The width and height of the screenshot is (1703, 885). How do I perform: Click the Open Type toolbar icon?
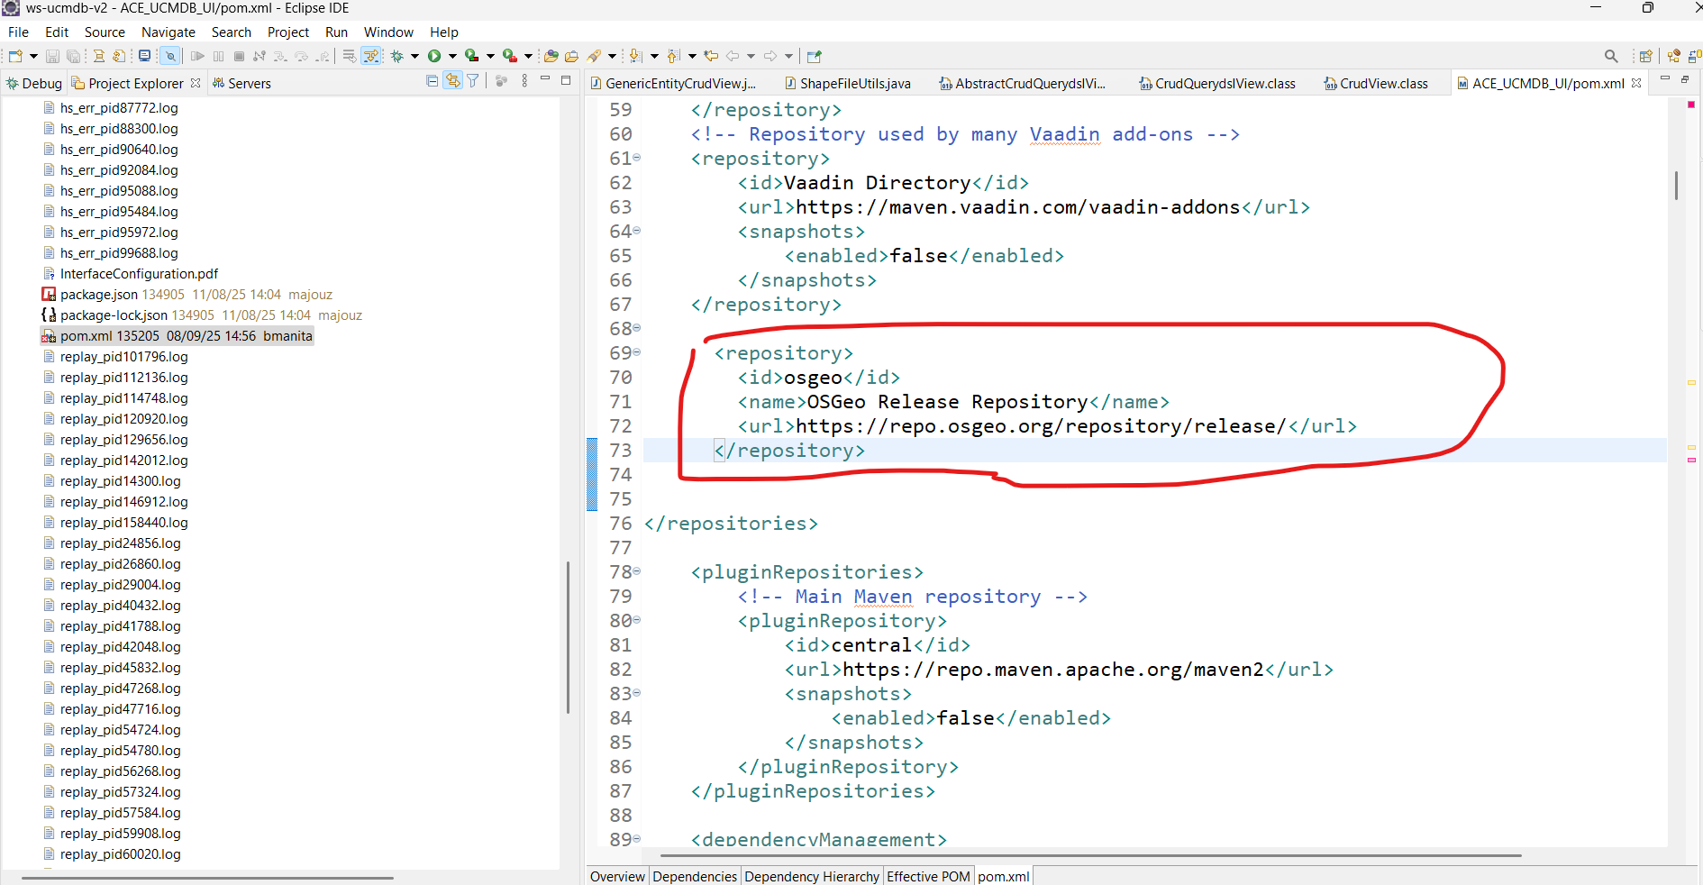(551, 56)
